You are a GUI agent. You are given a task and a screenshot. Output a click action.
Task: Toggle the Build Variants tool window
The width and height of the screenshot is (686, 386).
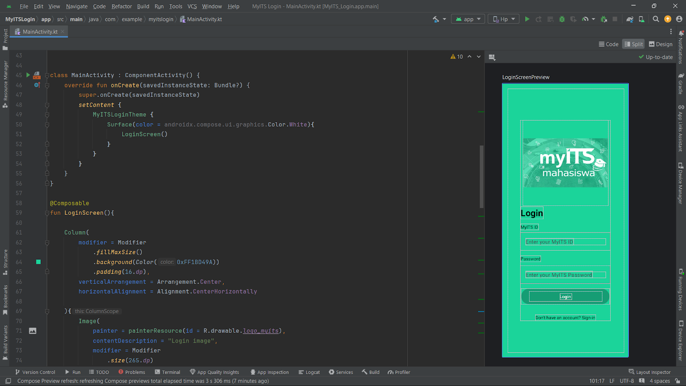tap(5, 342)
